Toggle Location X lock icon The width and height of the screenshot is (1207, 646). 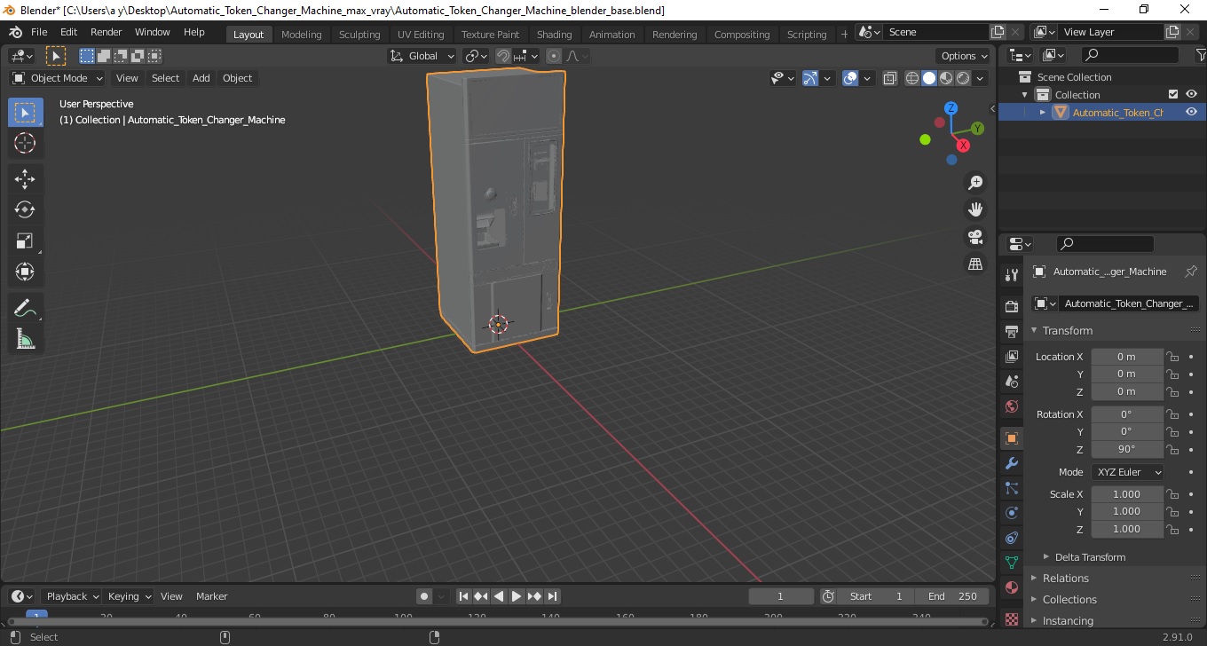1172,357
